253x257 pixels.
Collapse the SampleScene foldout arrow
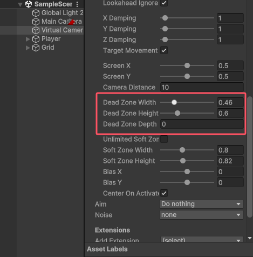(x=20, y=4)
